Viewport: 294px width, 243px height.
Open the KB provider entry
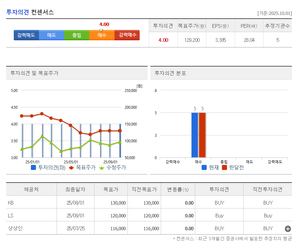coord(11,202)
